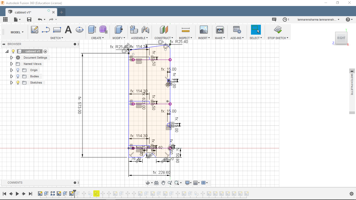Click the Stop Sketch checkmark icon
Viewport: 356px width, 200px height.
click(x=278, y=30)
